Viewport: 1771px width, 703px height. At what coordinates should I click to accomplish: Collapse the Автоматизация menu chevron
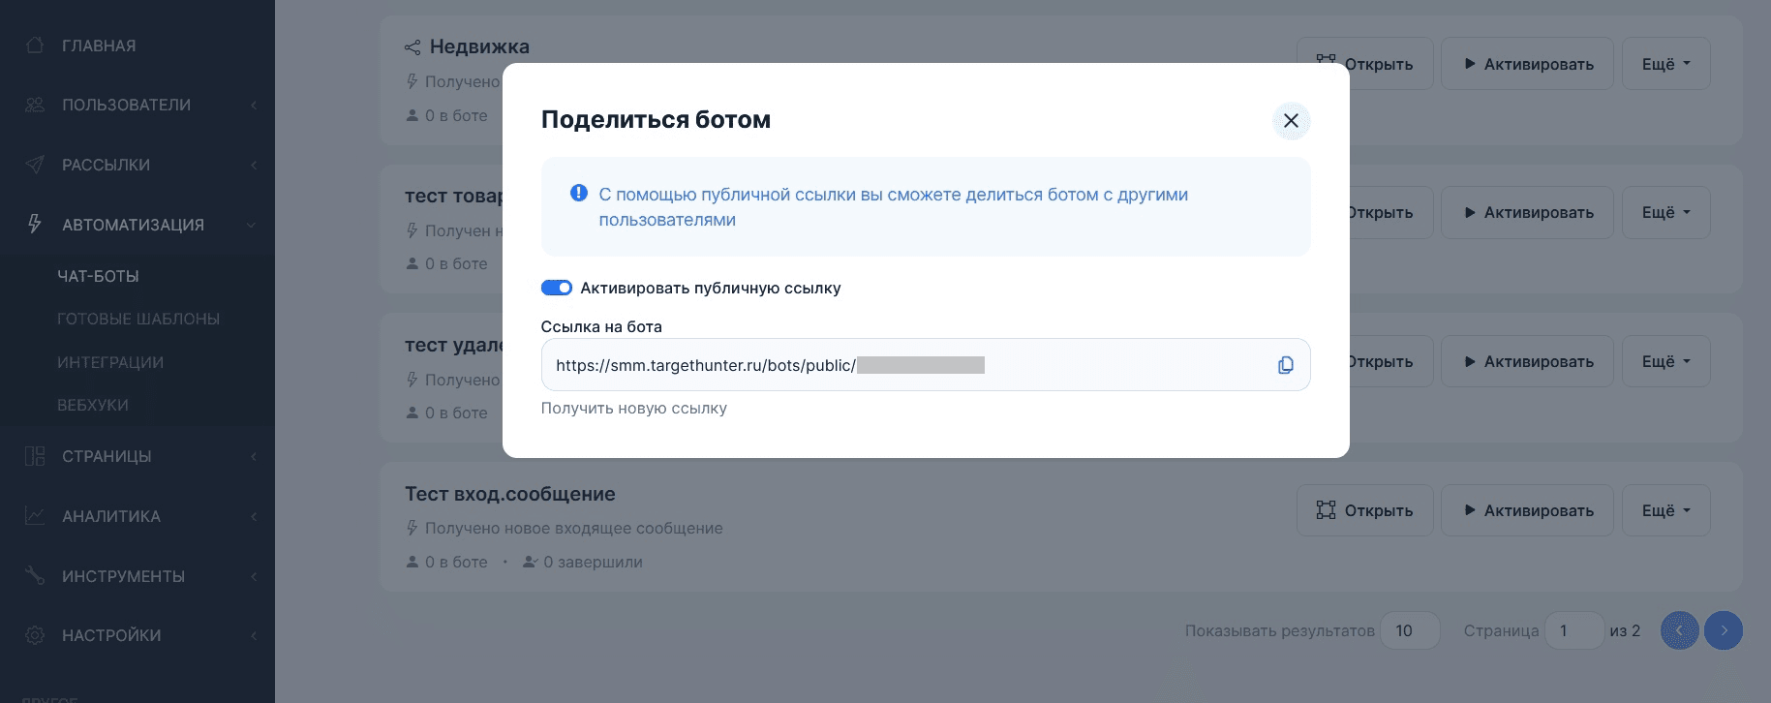252,225
